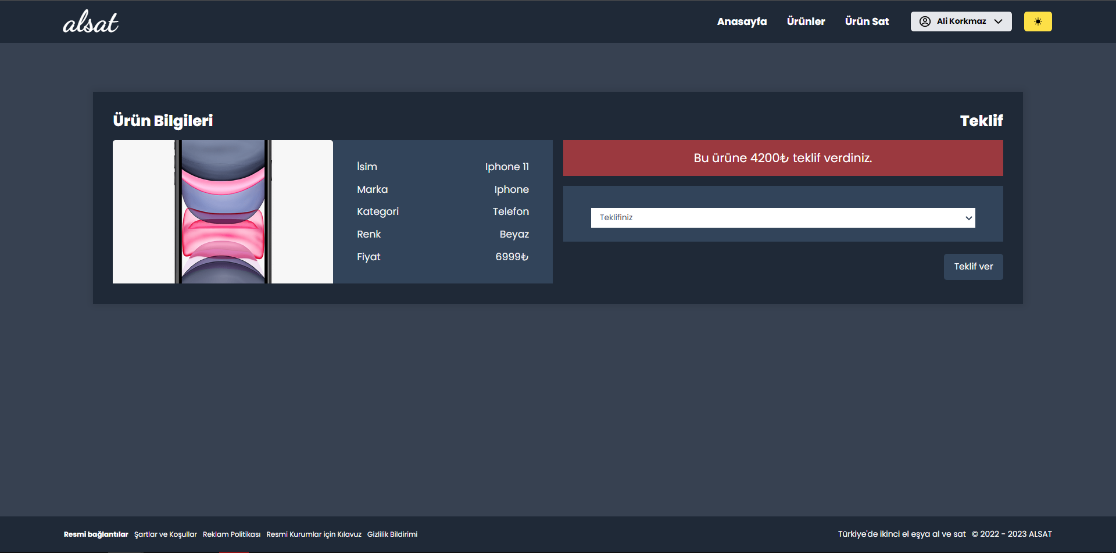Open Reklam Politikası link

tap(231, 534)
